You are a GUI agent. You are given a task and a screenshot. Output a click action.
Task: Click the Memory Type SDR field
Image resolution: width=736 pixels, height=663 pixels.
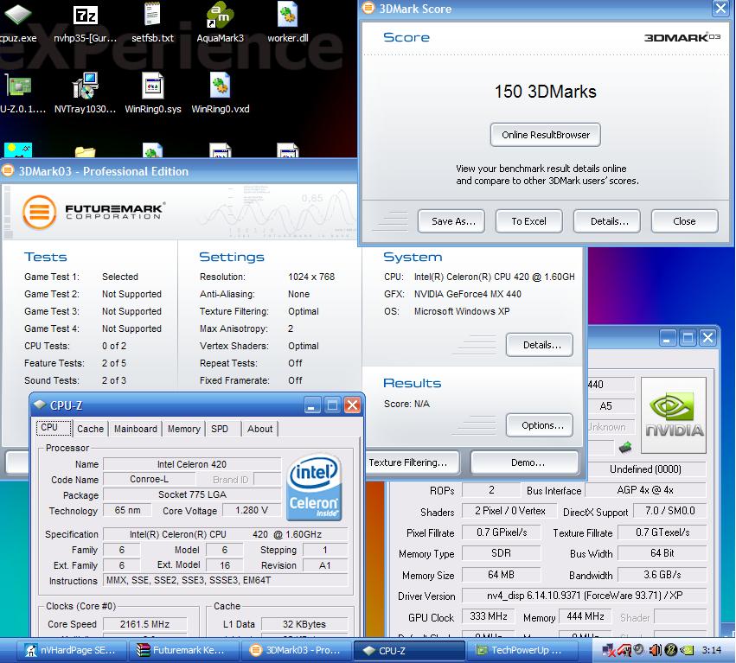tap(501, 553)
